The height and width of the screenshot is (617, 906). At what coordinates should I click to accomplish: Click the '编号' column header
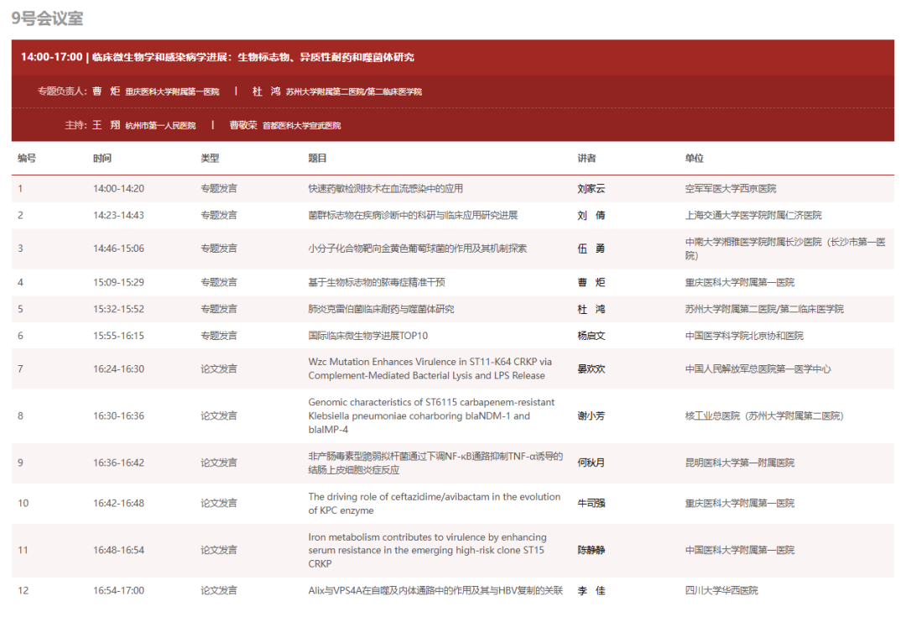pyautogui.click(x=27, y=159)
